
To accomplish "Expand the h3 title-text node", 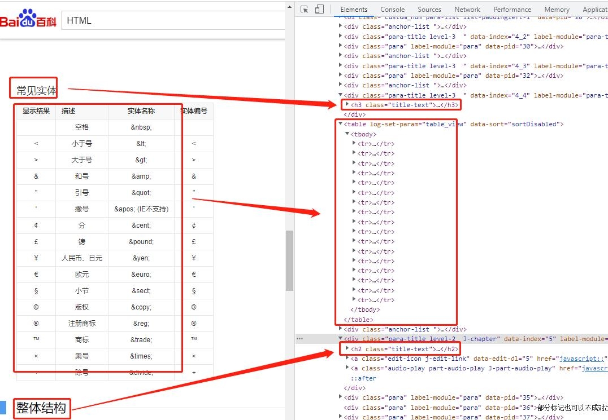I will click(x=348, y=104).
